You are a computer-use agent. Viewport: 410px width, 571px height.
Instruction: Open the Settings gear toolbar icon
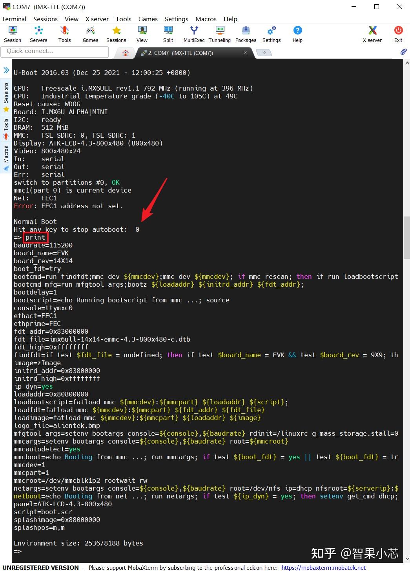pyautogui.click(x=272, y=34)
